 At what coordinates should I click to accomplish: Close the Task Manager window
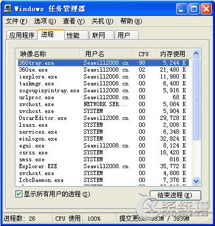206,8
